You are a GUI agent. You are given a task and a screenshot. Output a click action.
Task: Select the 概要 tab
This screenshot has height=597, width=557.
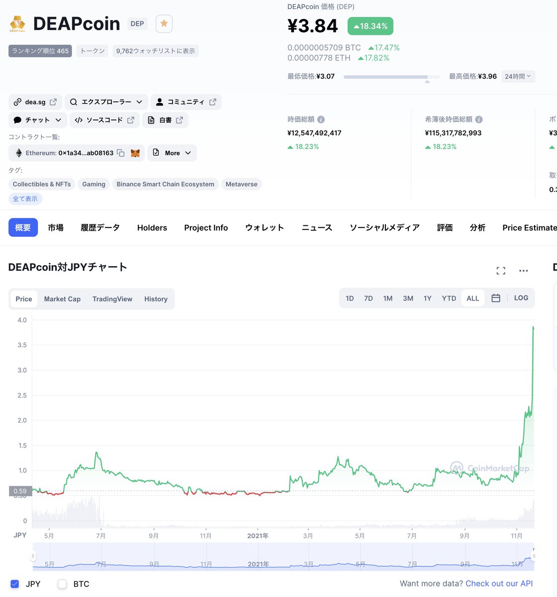[23, 227]
